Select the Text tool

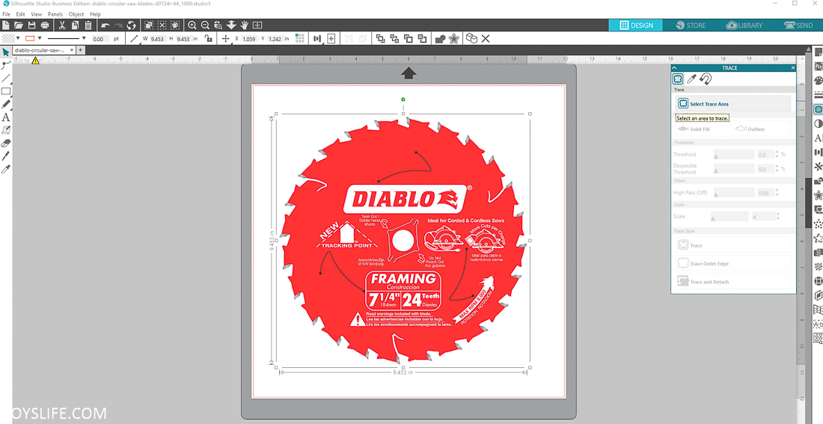[x=6, y=117]
